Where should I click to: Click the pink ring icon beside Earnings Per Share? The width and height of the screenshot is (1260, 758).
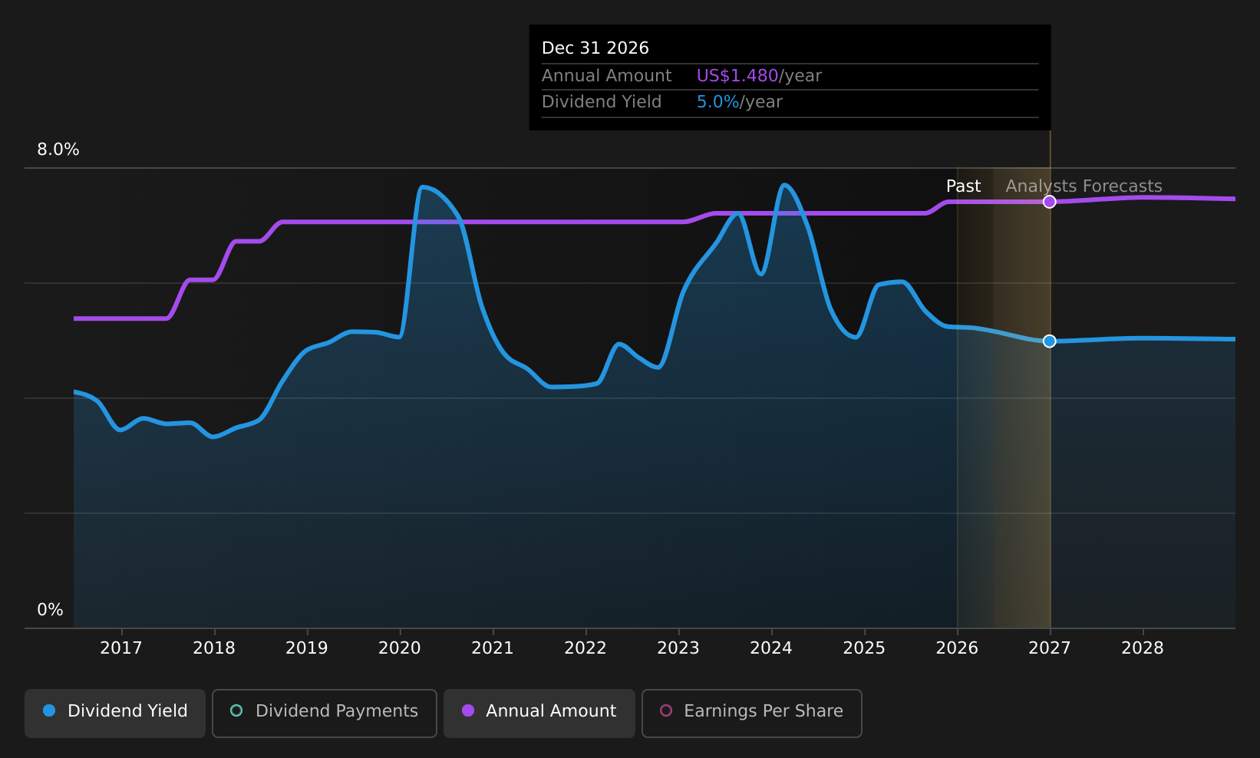[666, 710]
